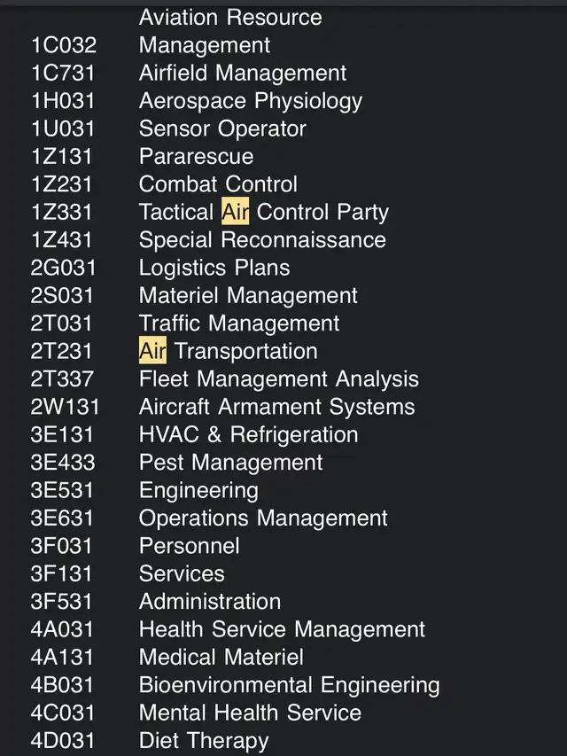Viewport: 567px width, 756px height.
Task: Click Health Service Management text
Action: (282, 629)
